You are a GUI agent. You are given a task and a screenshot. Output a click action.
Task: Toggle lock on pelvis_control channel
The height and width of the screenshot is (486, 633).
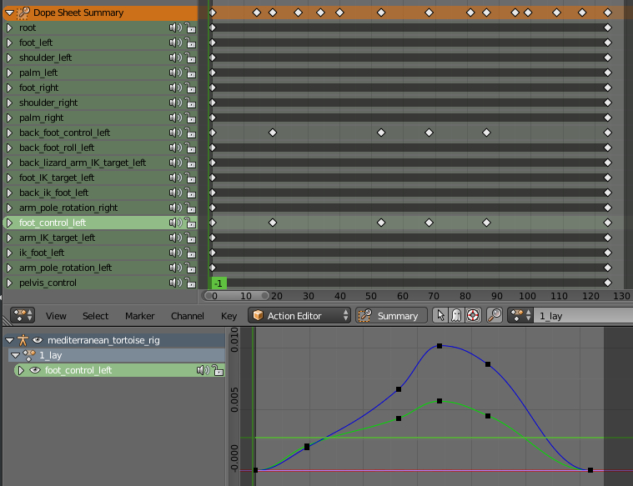click(x=190, y=283)
